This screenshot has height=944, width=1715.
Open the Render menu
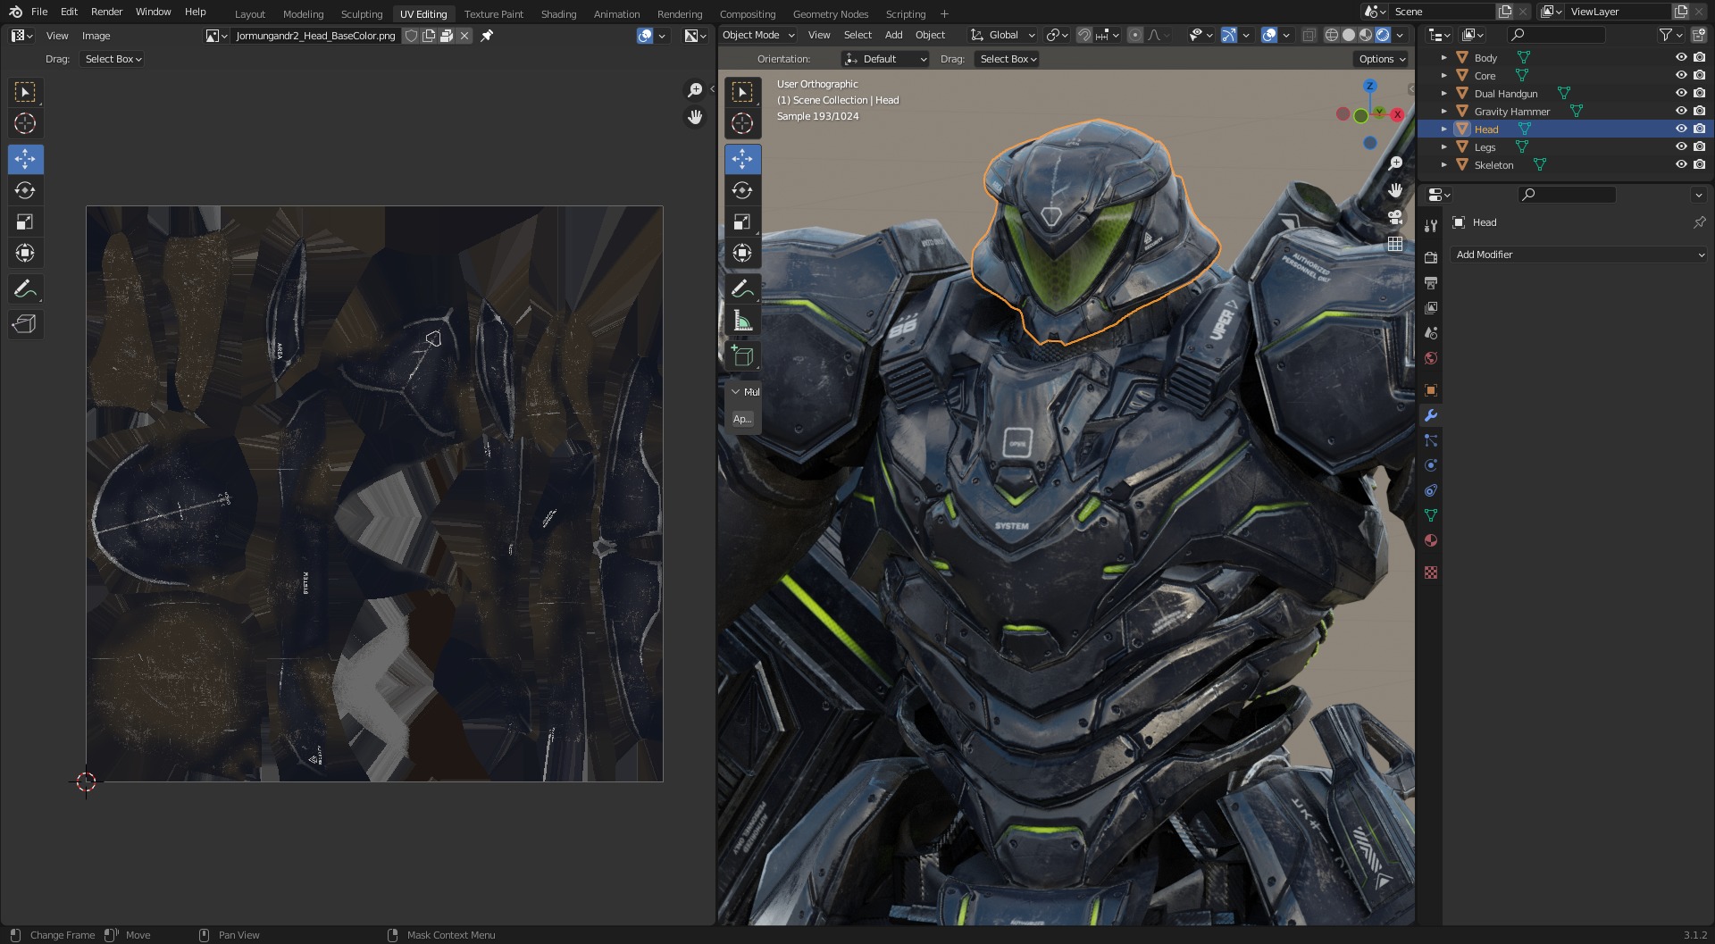106,12
